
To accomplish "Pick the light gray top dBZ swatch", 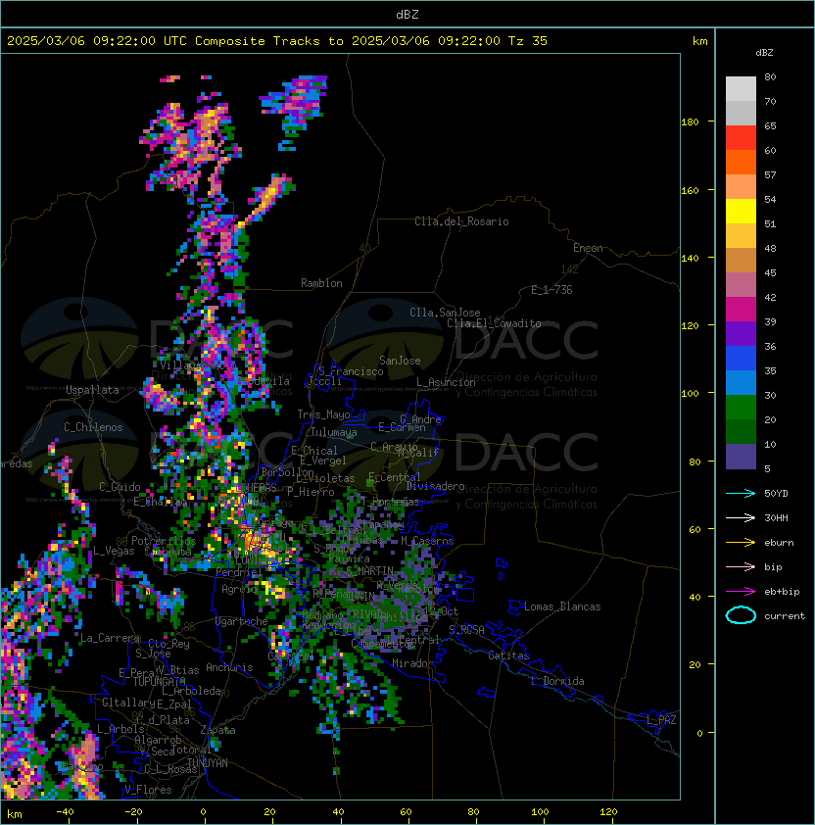I will tap(741, 89).
